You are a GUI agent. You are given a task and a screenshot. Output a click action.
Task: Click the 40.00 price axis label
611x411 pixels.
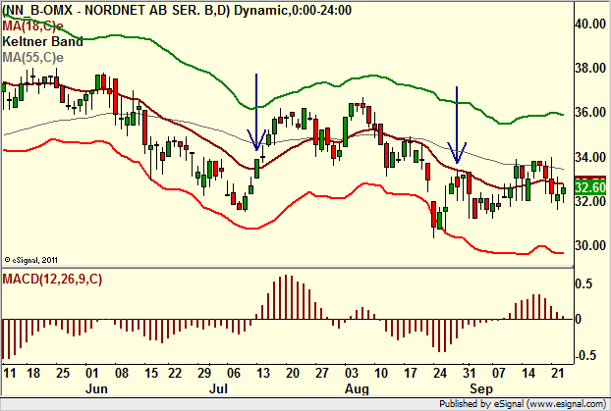click(590, 24)
